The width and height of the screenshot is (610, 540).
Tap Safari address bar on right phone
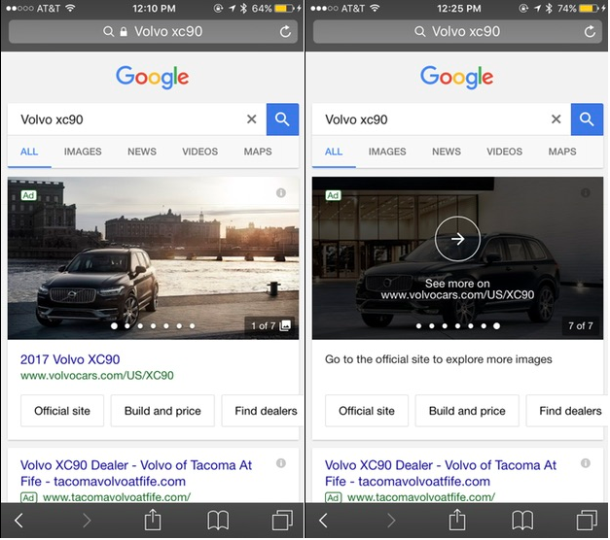[x=457, y=31]
